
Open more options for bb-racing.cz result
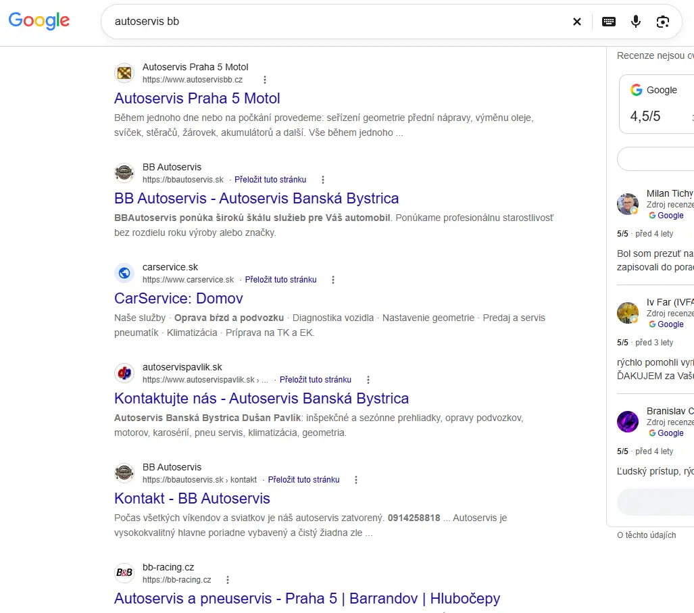(x=228, y=580)
